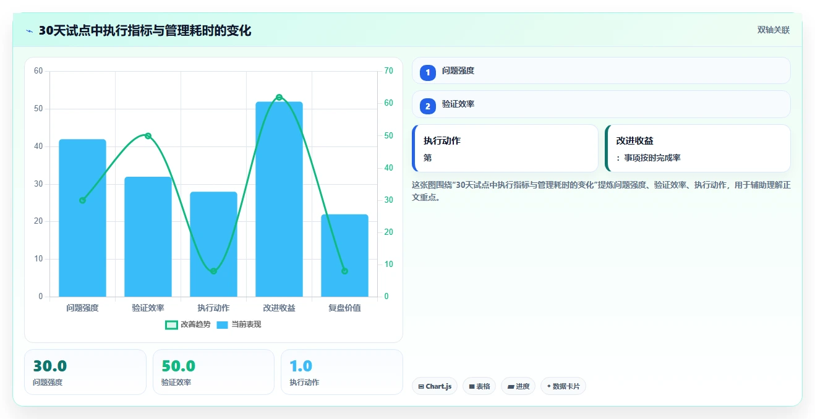Image resolution: width=815 pixels, height=419 pixels.
Task: Click the 改进收益 blue bar
Action: coord(279,199)
